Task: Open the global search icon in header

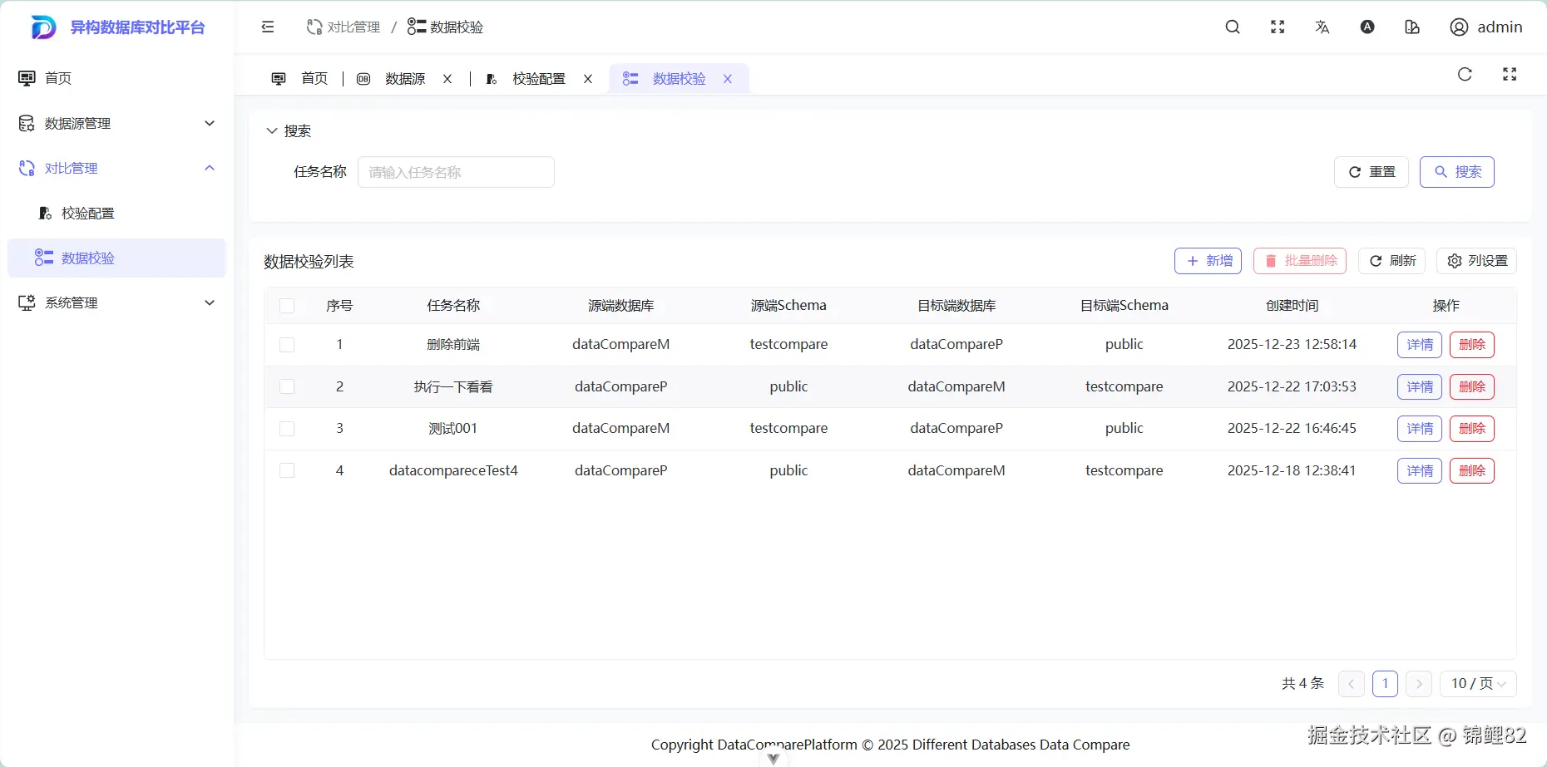Action: pyautogui.click(x=1233, y=27)
